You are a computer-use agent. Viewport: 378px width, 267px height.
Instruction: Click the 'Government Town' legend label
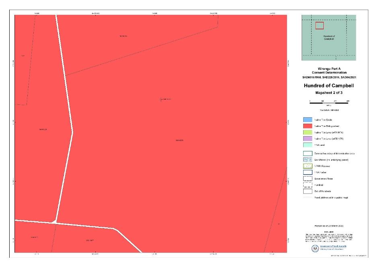click(x=324, y=179)
